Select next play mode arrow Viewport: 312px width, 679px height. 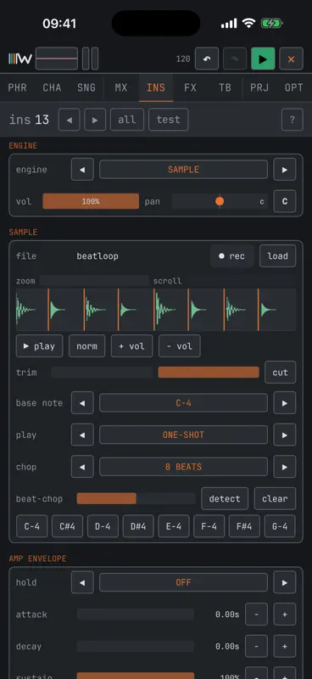tap(285, 435)
